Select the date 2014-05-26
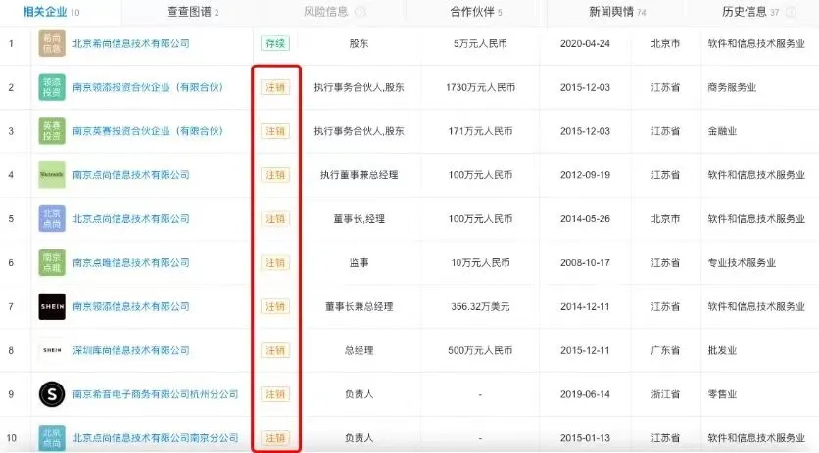Image resolution: width=819 pixels, height=453 pixels. tap(585, 218)
